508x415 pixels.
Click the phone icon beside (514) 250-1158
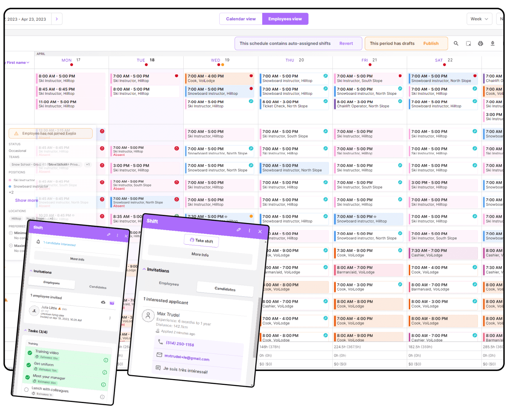(x=160, y=342)
